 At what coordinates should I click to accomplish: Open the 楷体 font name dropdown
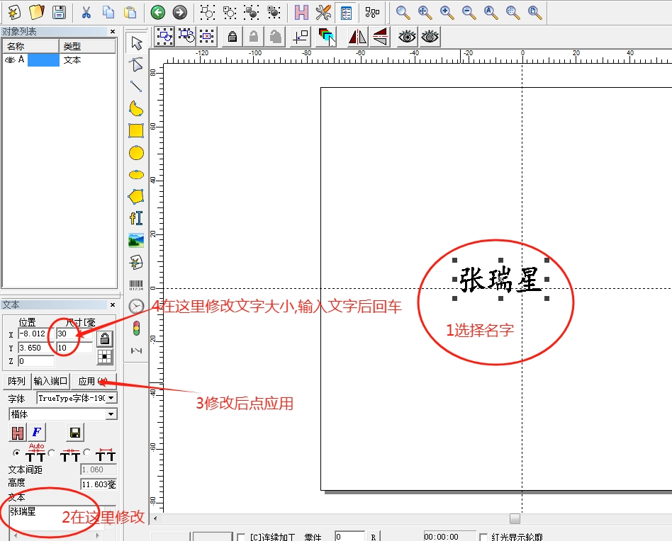111,414
